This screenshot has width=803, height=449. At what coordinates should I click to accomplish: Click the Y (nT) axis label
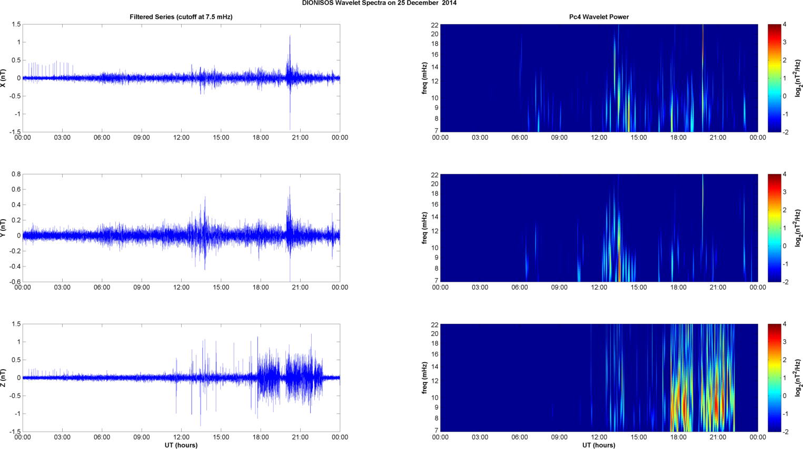(3, 228)
